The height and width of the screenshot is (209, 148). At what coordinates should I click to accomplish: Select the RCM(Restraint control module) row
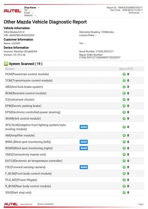[x=74, y=93]
